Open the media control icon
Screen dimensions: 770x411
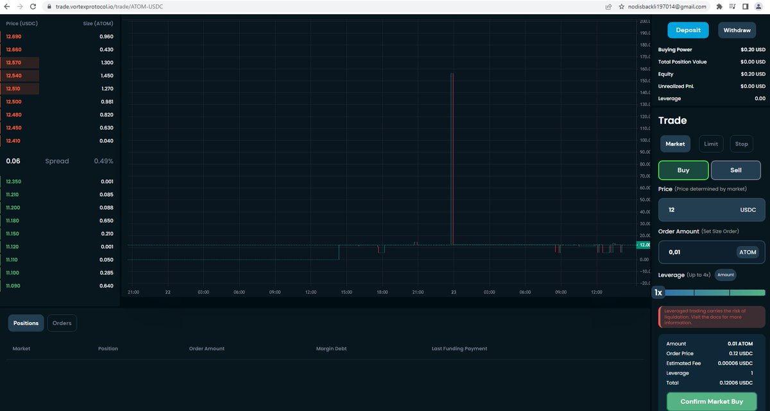(x=732, y=6)
